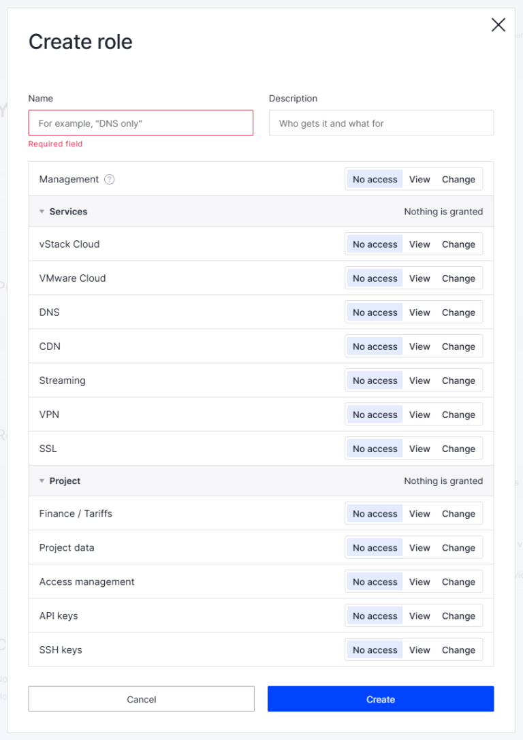Set SSH keys to No access

(x=375, y=649)
